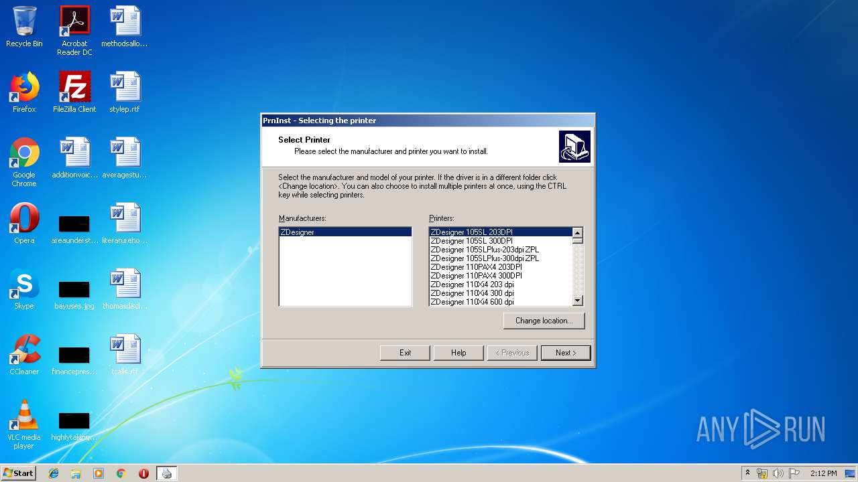Select the stylep.rtf document icon
858x482 pixels.
click(x=125, y=92)
